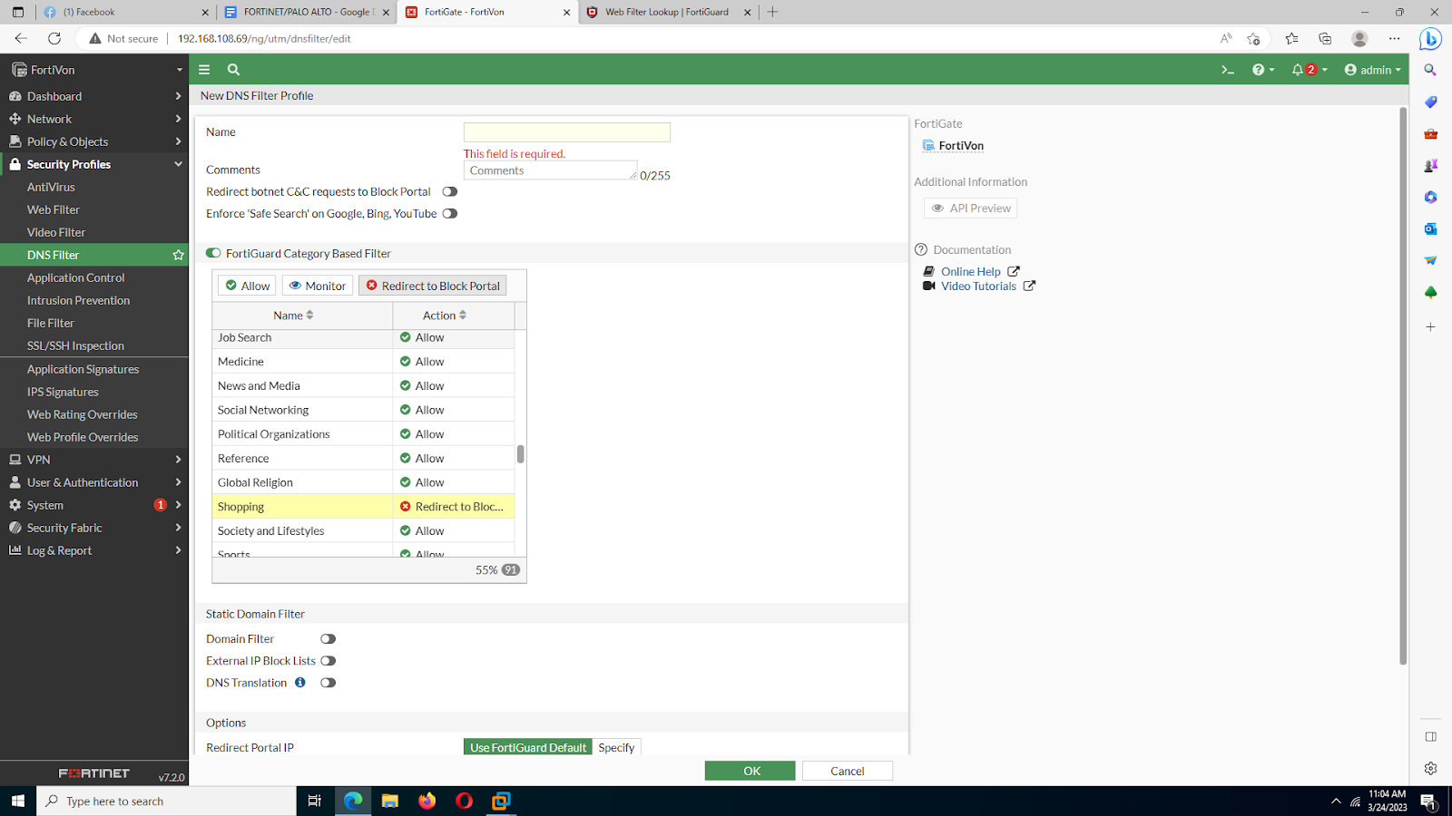Expand the VPN menu
This screenshot has width=1452, height=816.
coord(94,460)
